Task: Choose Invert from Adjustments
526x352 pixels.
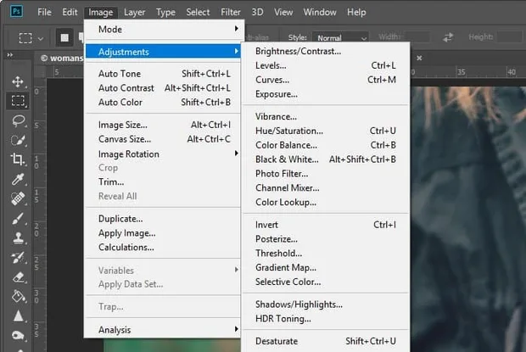Action: tap(326, 225)
